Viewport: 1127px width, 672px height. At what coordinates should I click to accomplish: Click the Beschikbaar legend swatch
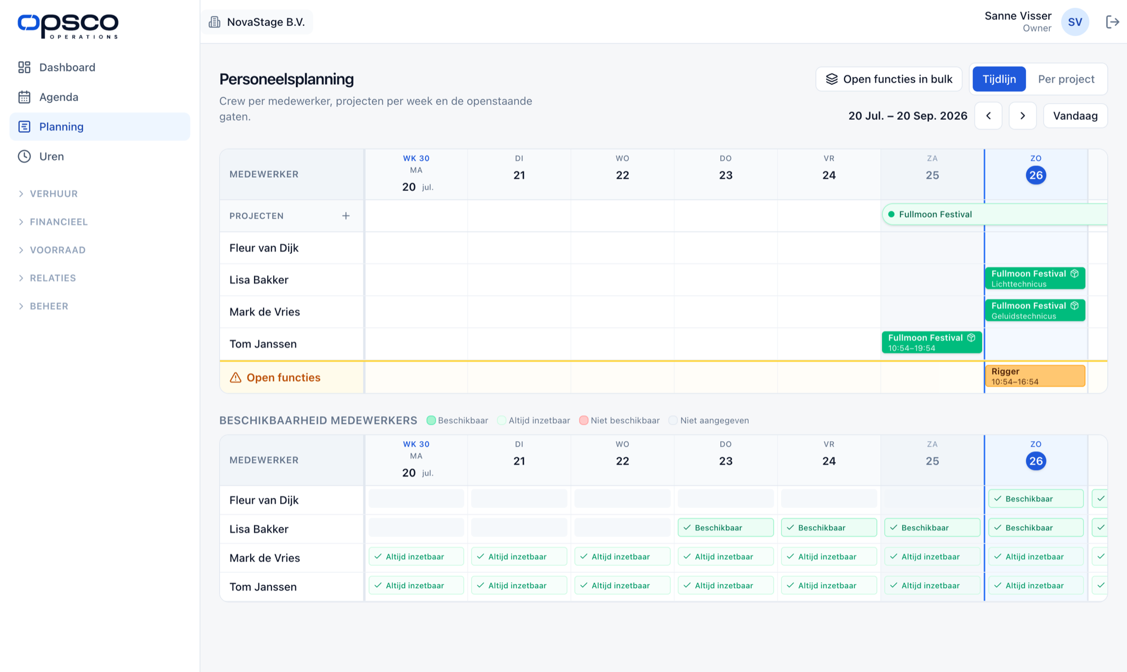[x=431, y=420]
